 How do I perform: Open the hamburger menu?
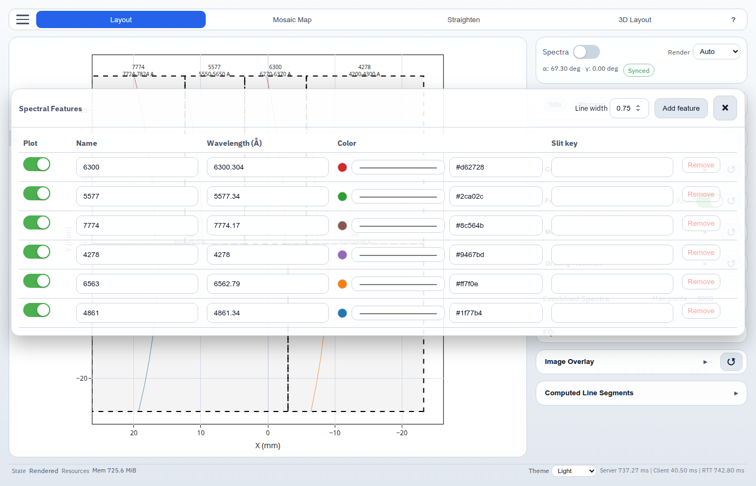click(x=23, y=19)
